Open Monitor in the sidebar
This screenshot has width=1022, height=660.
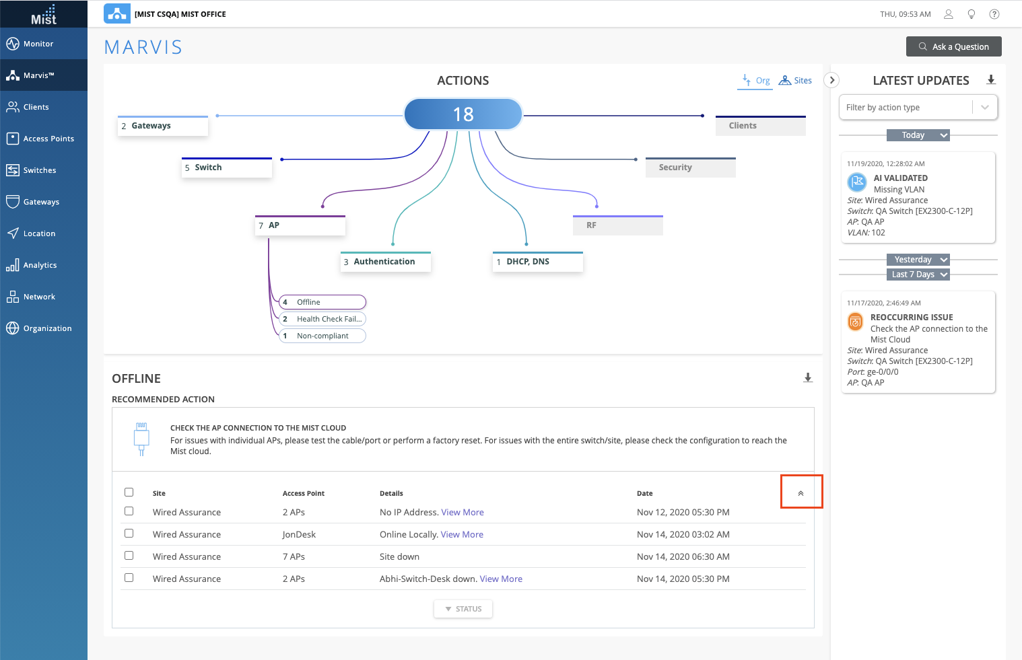tap(38, 44)
